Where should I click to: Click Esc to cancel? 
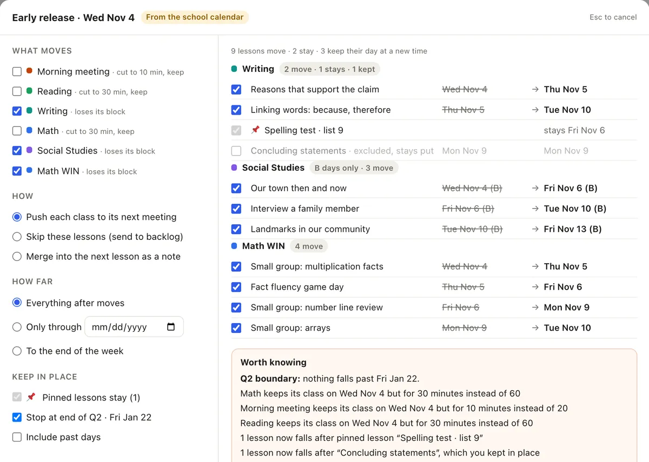click(613, 17)
